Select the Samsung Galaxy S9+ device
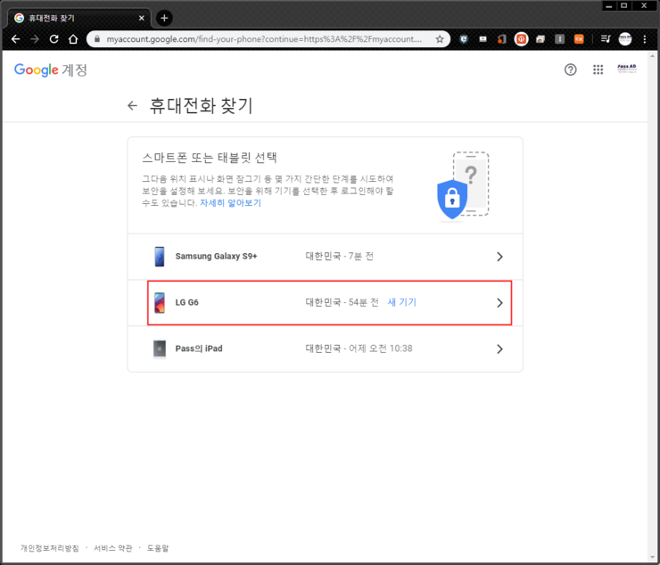Image resolution: width=660 pixels, height=565 pixels. (x=325, y=257)
